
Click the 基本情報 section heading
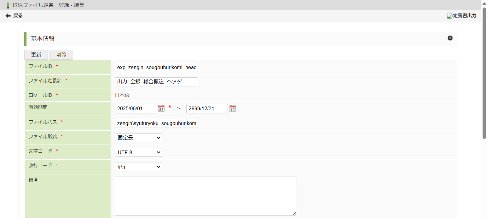pos(43,39)
